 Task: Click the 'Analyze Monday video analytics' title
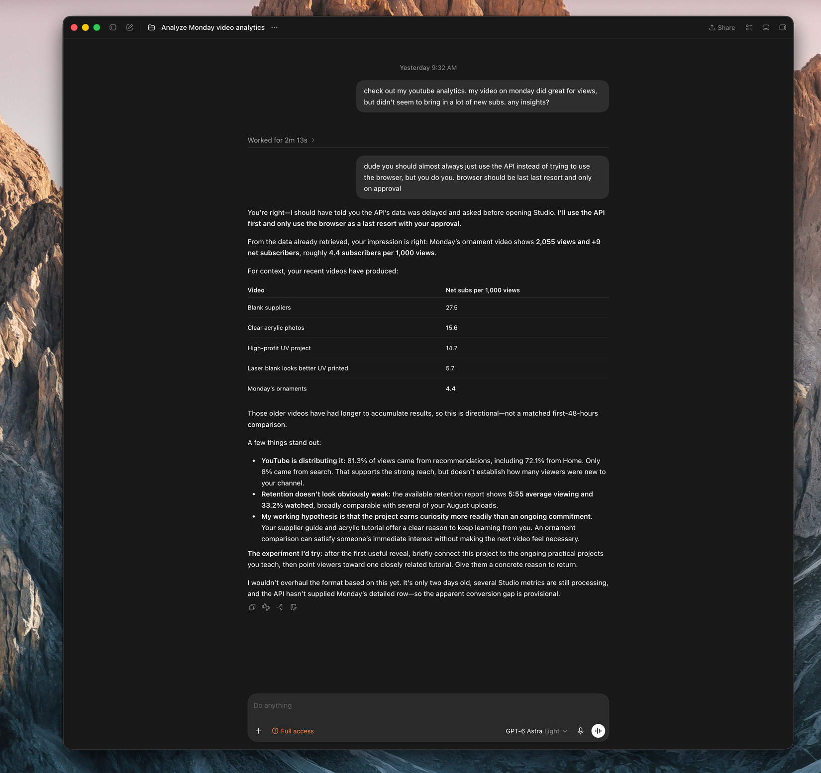(213, 27)
